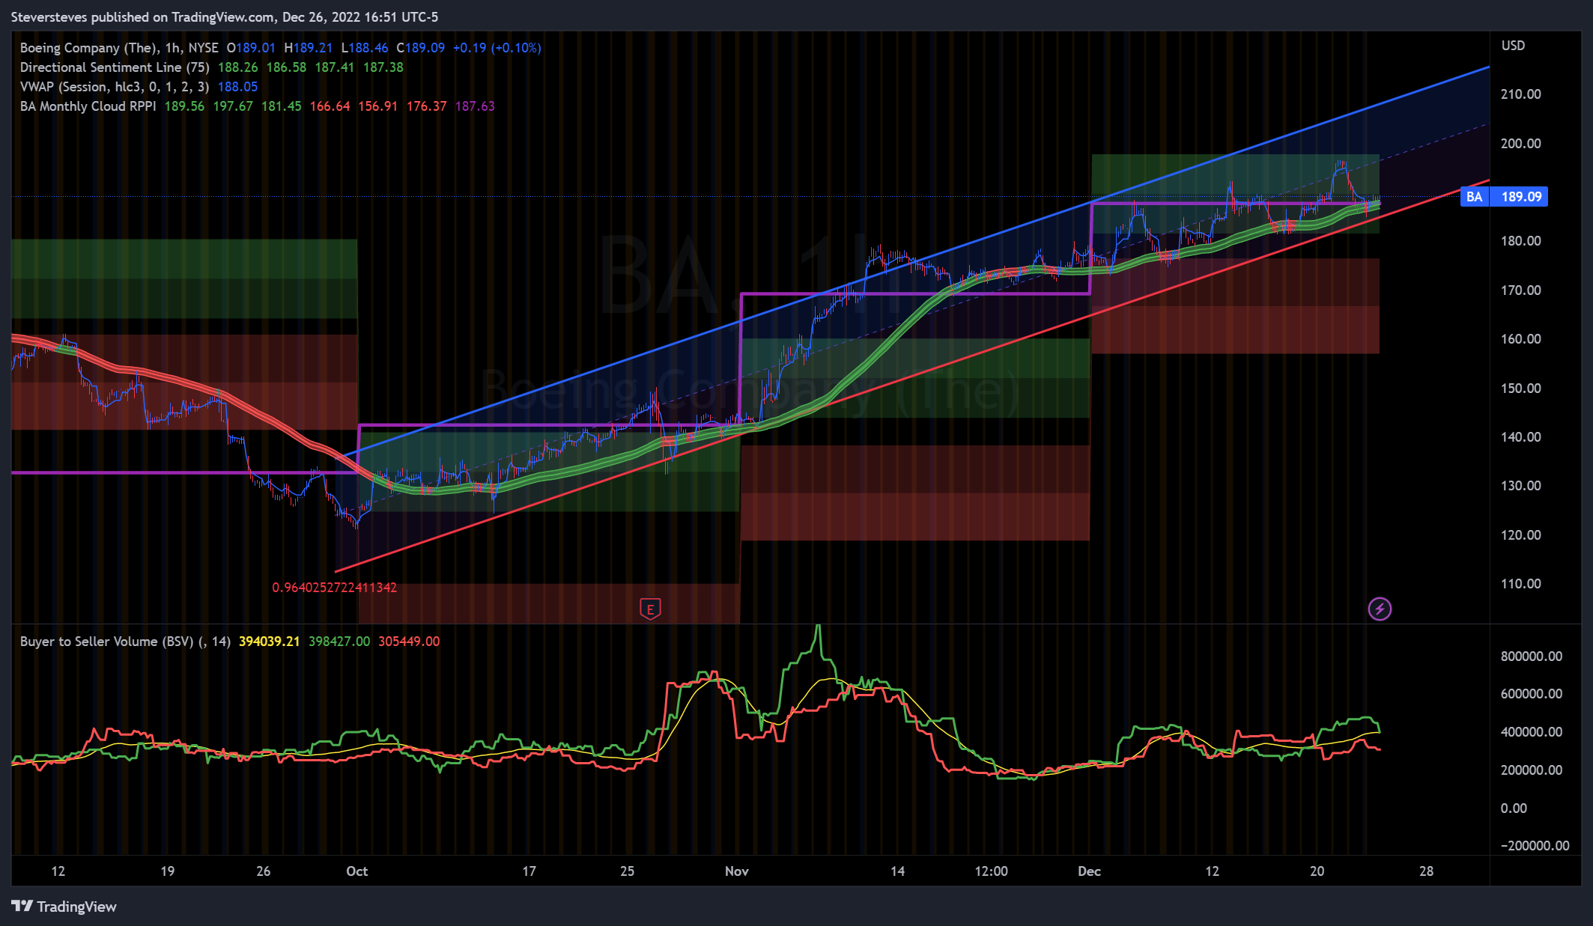Click the 25 date axis label
The height and width of the screenshot is (926, 1593).
628,871
